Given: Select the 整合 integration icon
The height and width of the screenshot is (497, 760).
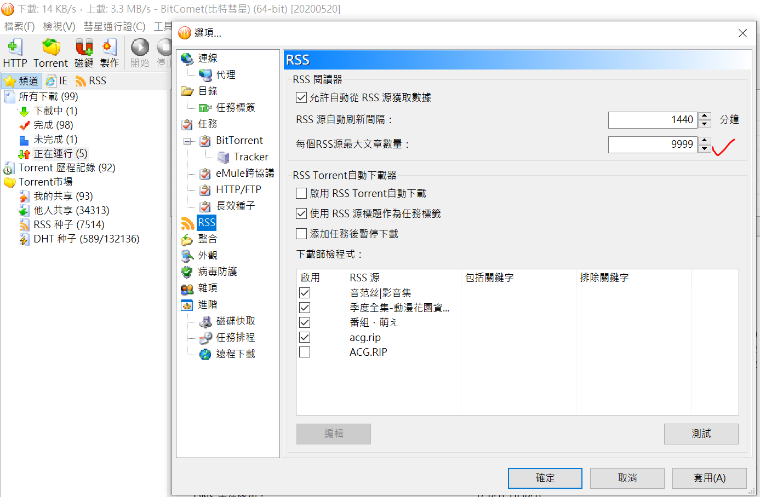Looking at the screenshot, I should 187,239.
